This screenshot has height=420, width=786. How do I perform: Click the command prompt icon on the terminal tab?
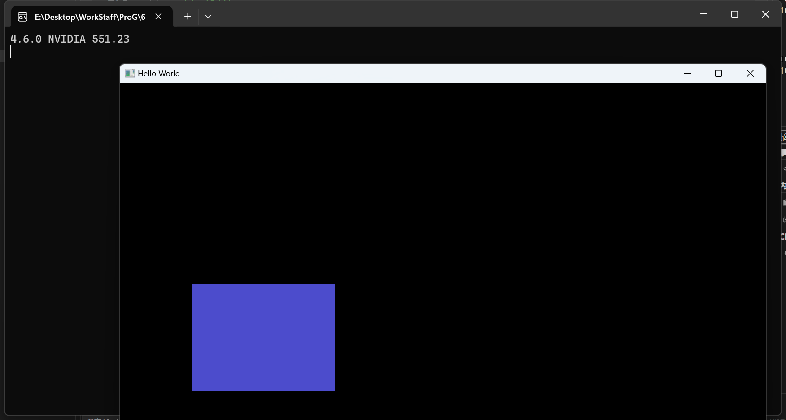point(22,17)
